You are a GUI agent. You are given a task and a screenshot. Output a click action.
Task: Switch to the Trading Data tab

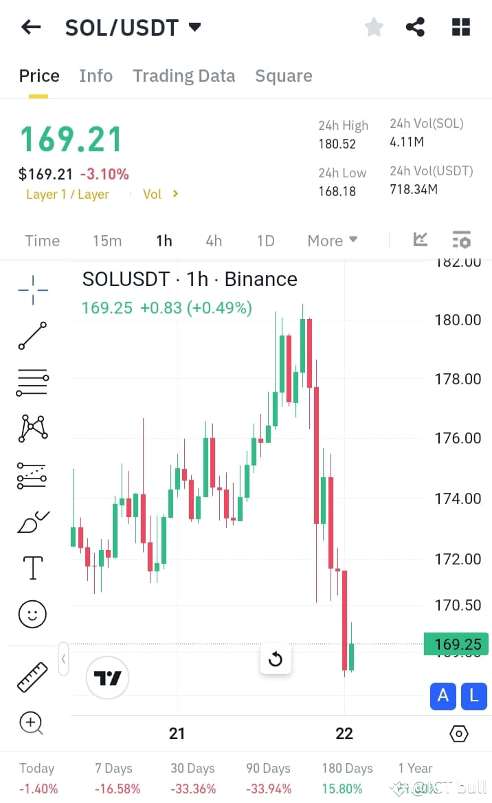coord(183,76)
